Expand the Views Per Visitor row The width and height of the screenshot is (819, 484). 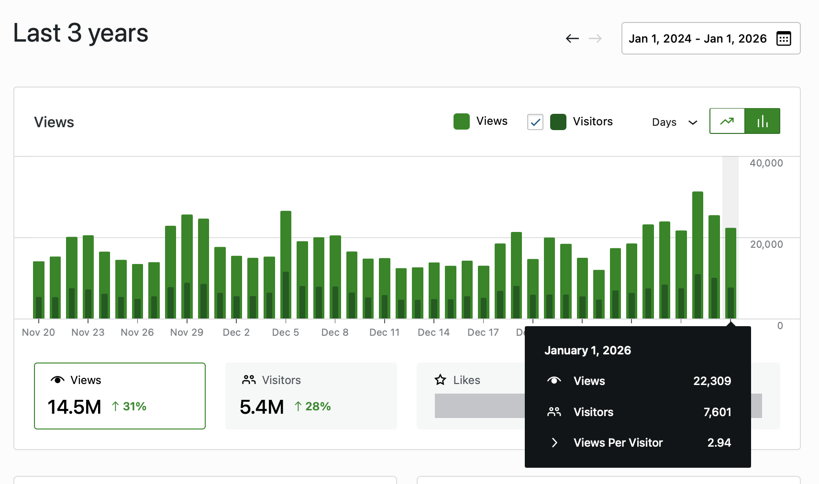[x=554, y=443]
